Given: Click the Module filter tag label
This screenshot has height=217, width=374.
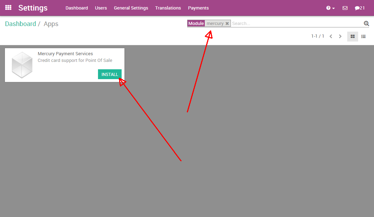Looking at the screenshot, I should 196,23.
